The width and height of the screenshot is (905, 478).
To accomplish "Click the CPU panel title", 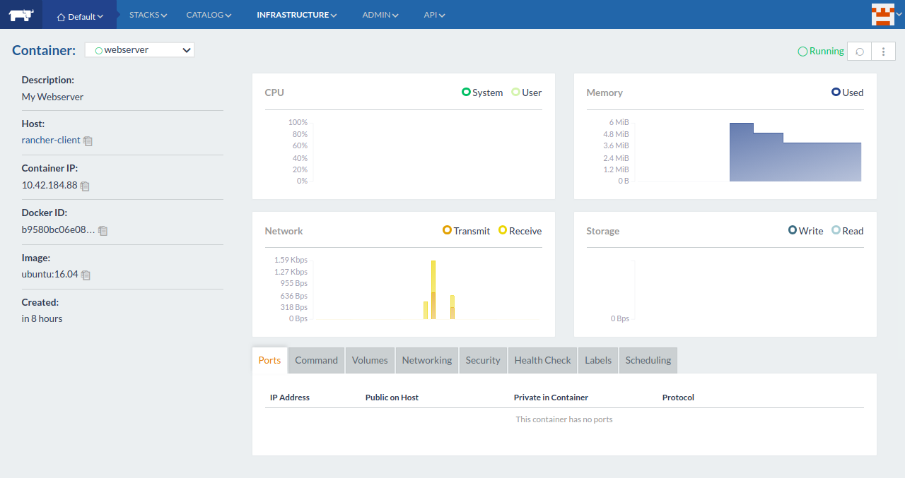I will click(274, 92).
